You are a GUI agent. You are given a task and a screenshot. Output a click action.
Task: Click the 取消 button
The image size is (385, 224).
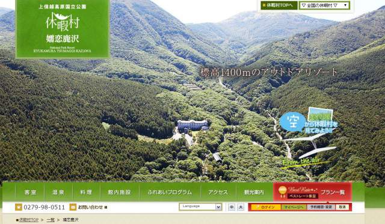pyautogui.click(x=342, y=207)
